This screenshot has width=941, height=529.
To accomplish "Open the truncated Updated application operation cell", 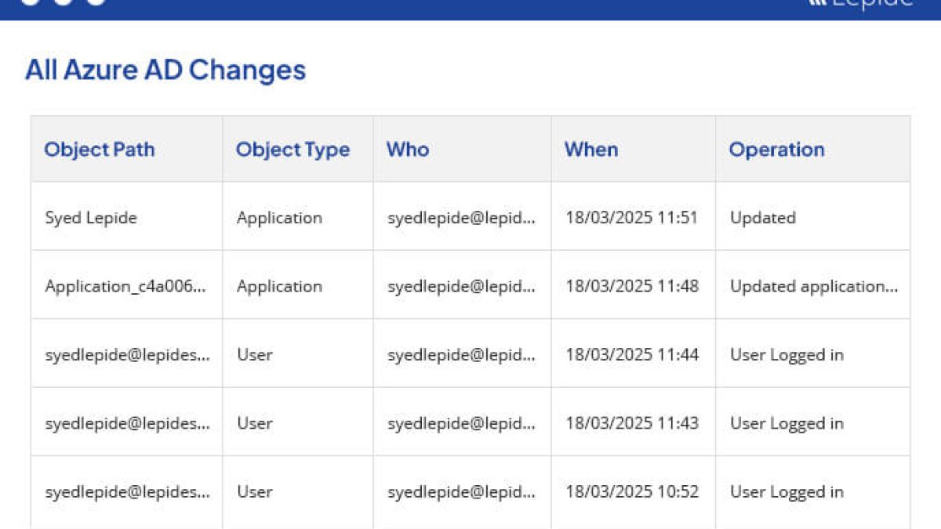I will [814, 286].
